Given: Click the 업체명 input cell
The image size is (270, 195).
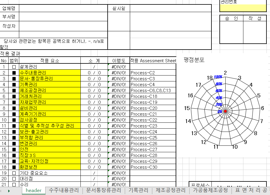Looking at the screenshot, I should [63, 8].
